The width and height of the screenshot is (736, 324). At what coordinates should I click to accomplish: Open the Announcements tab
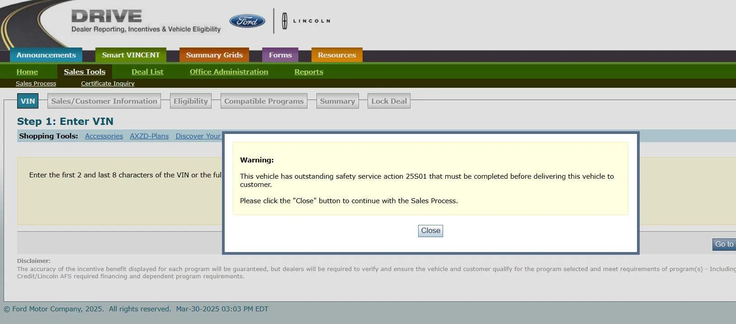46,55
